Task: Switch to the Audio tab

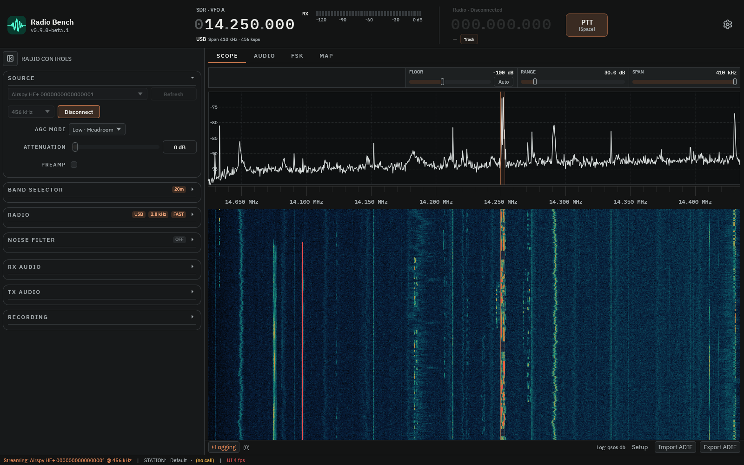Action: point(264,56)
